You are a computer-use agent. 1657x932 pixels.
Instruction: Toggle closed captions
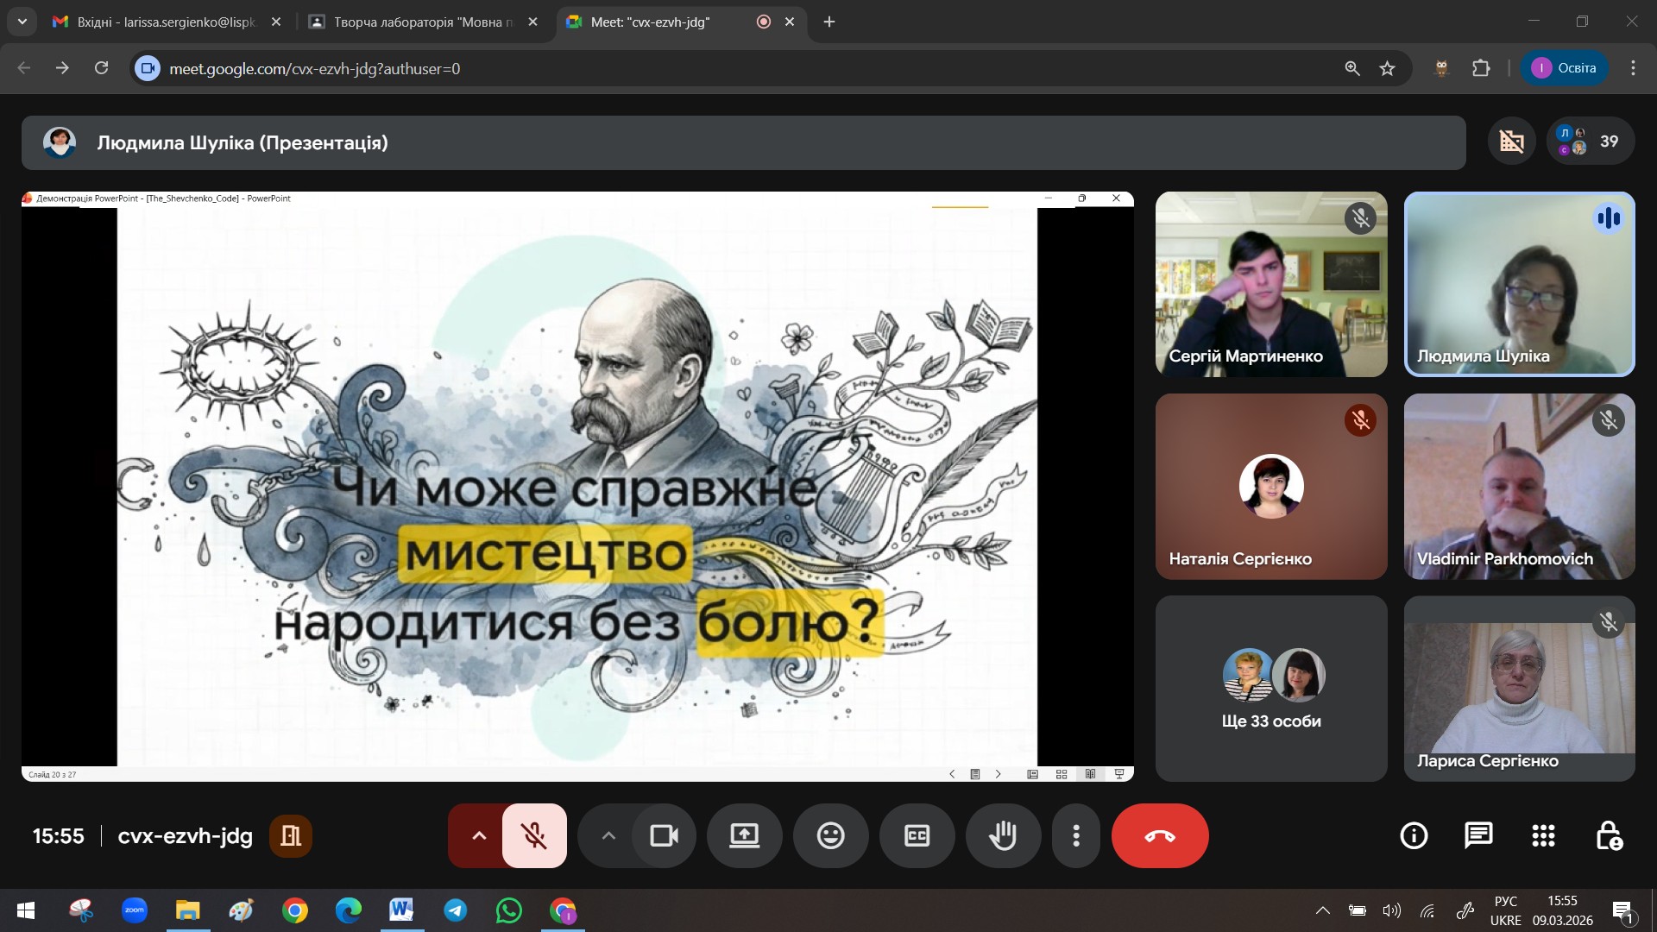[917, 835]
